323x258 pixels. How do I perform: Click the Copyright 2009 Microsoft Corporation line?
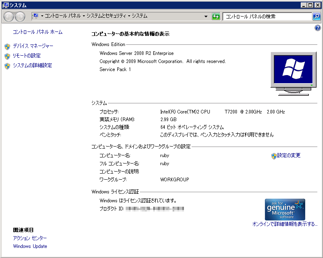[163, 61]
